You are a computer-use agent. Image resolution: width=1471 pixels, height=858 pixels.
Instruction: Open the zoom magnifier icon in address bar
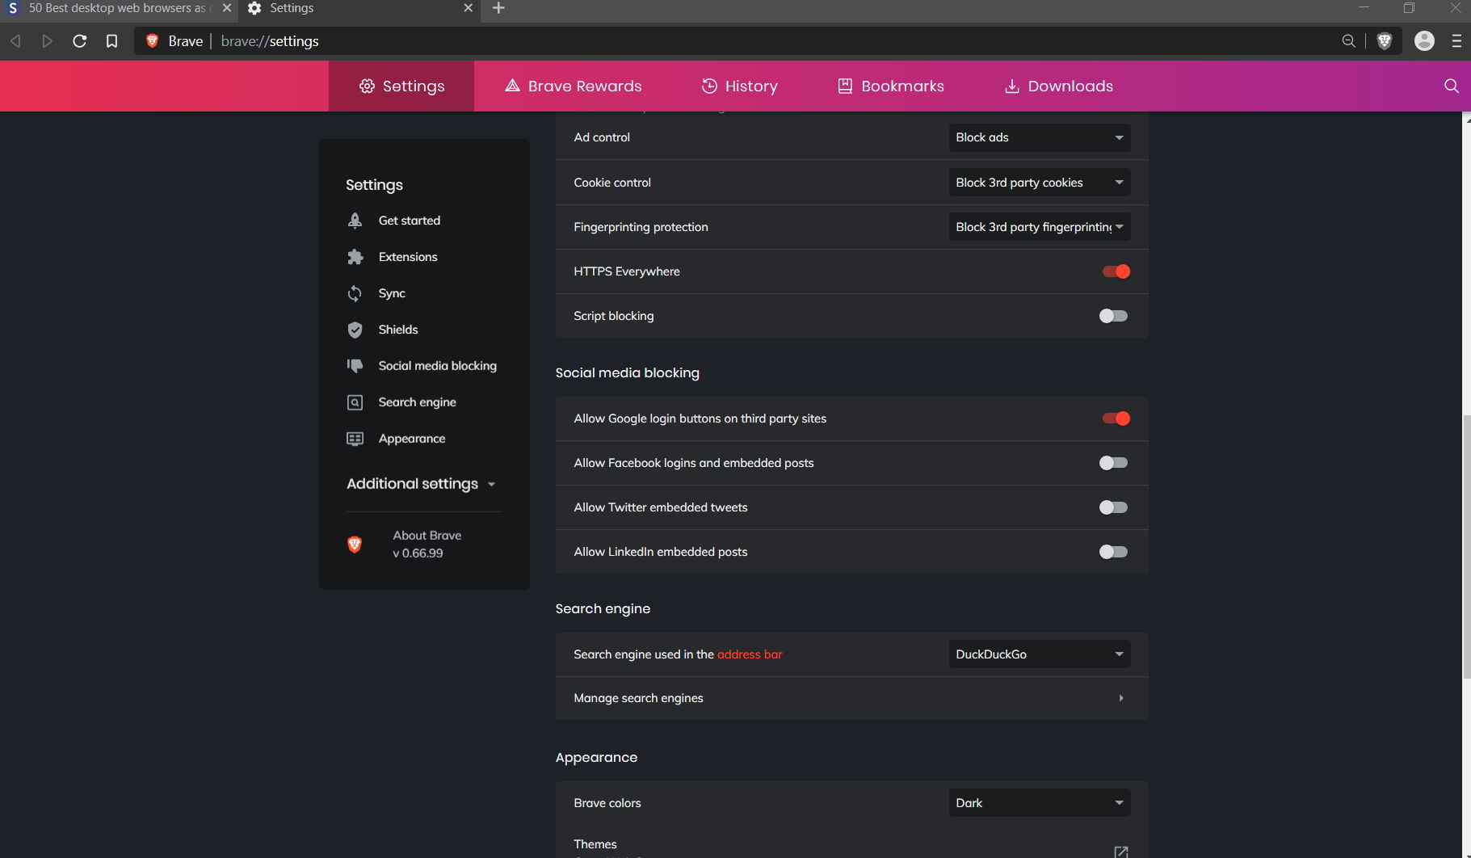1348,41
